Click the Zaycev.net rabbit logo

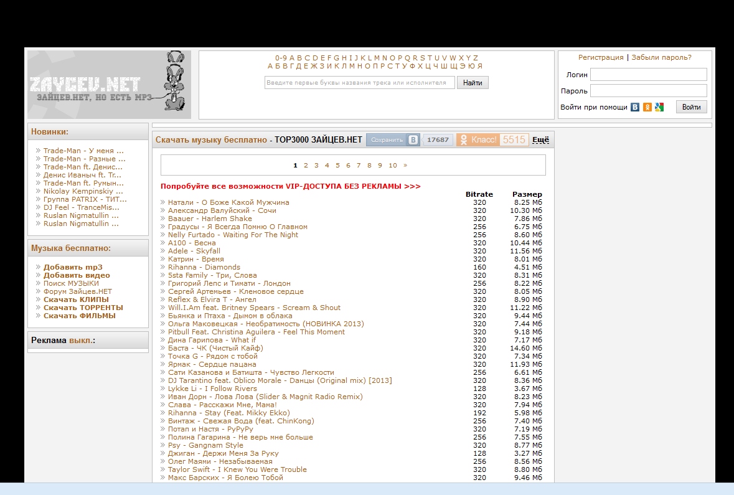tap(109, 85)
